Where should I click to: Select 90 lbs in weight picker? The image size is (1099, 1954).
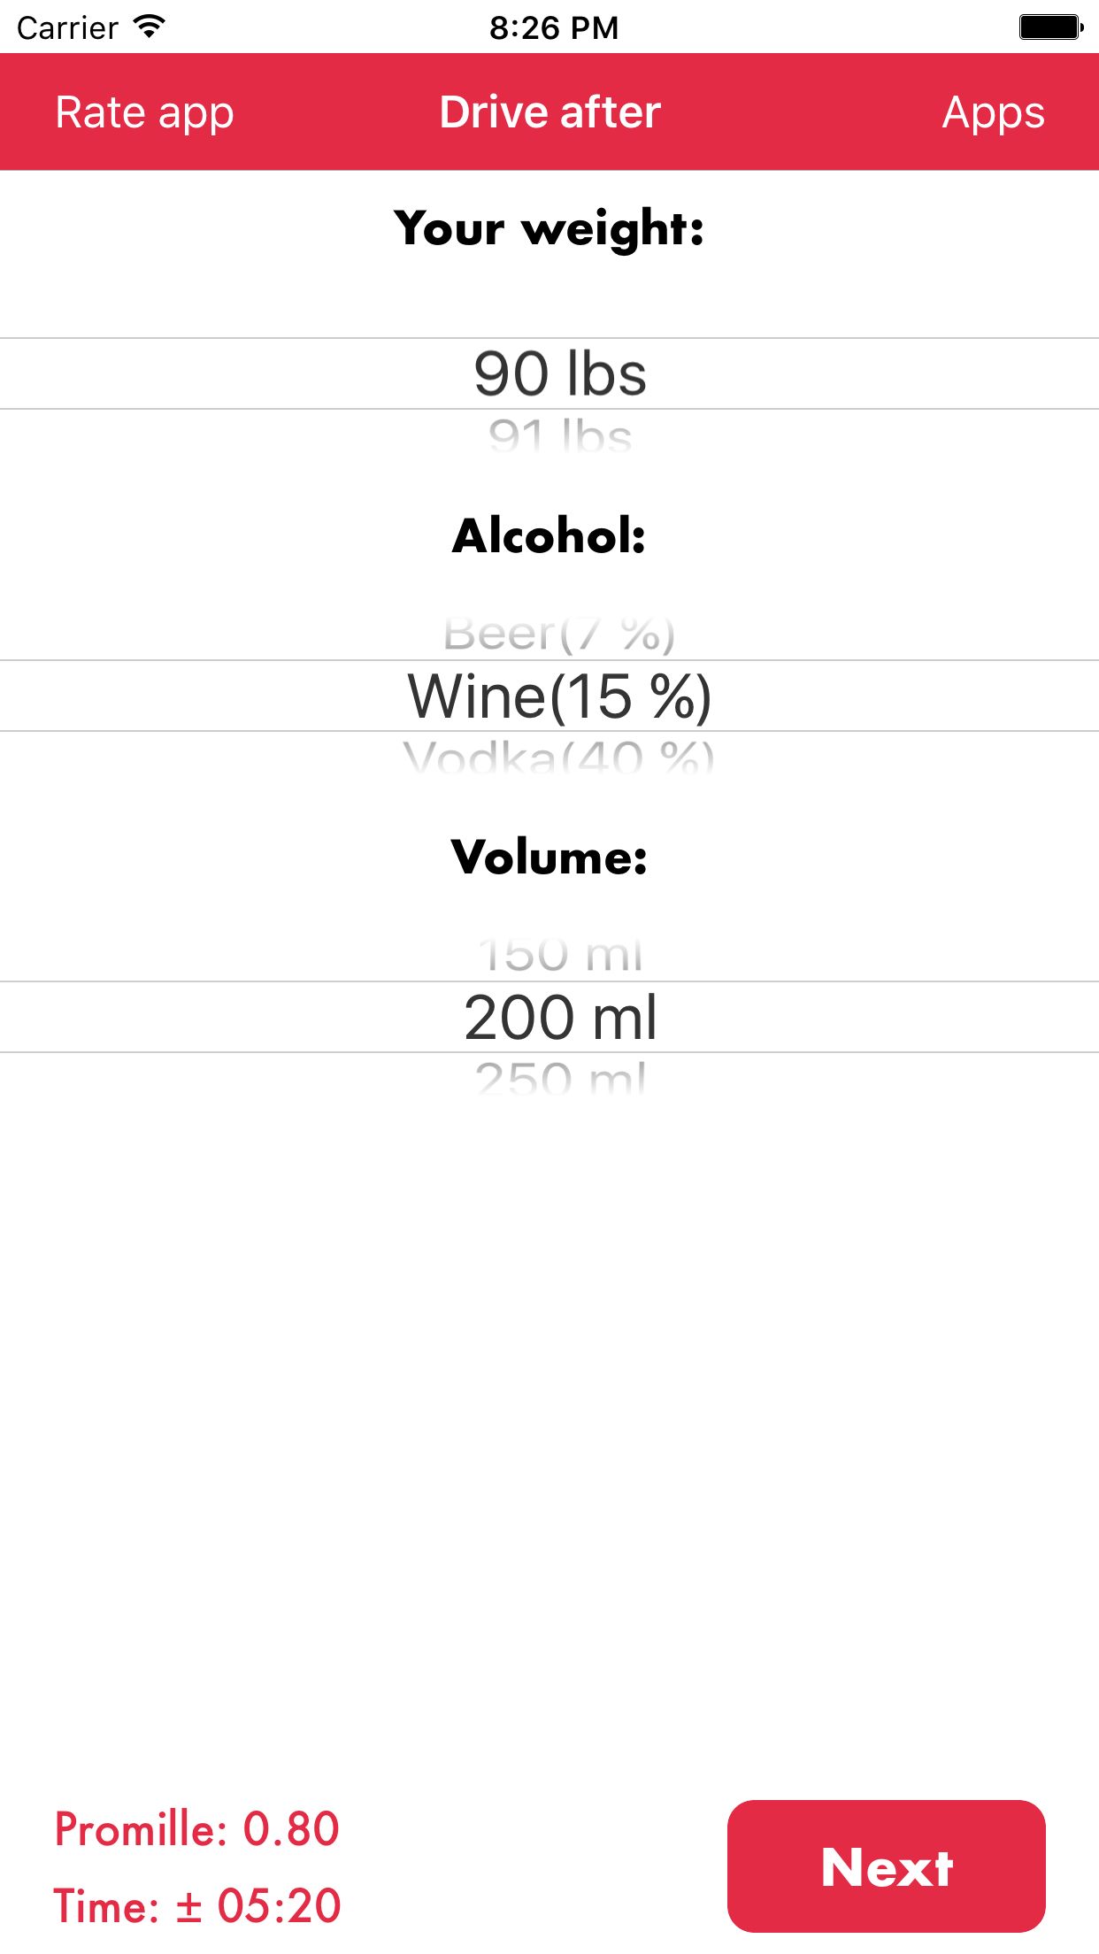(x=559, y=373)
